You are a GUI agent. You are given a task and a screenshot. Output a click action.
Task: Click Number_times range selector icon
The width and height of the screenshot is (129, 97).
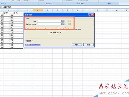pyautogui.click(x=63, y=24)
